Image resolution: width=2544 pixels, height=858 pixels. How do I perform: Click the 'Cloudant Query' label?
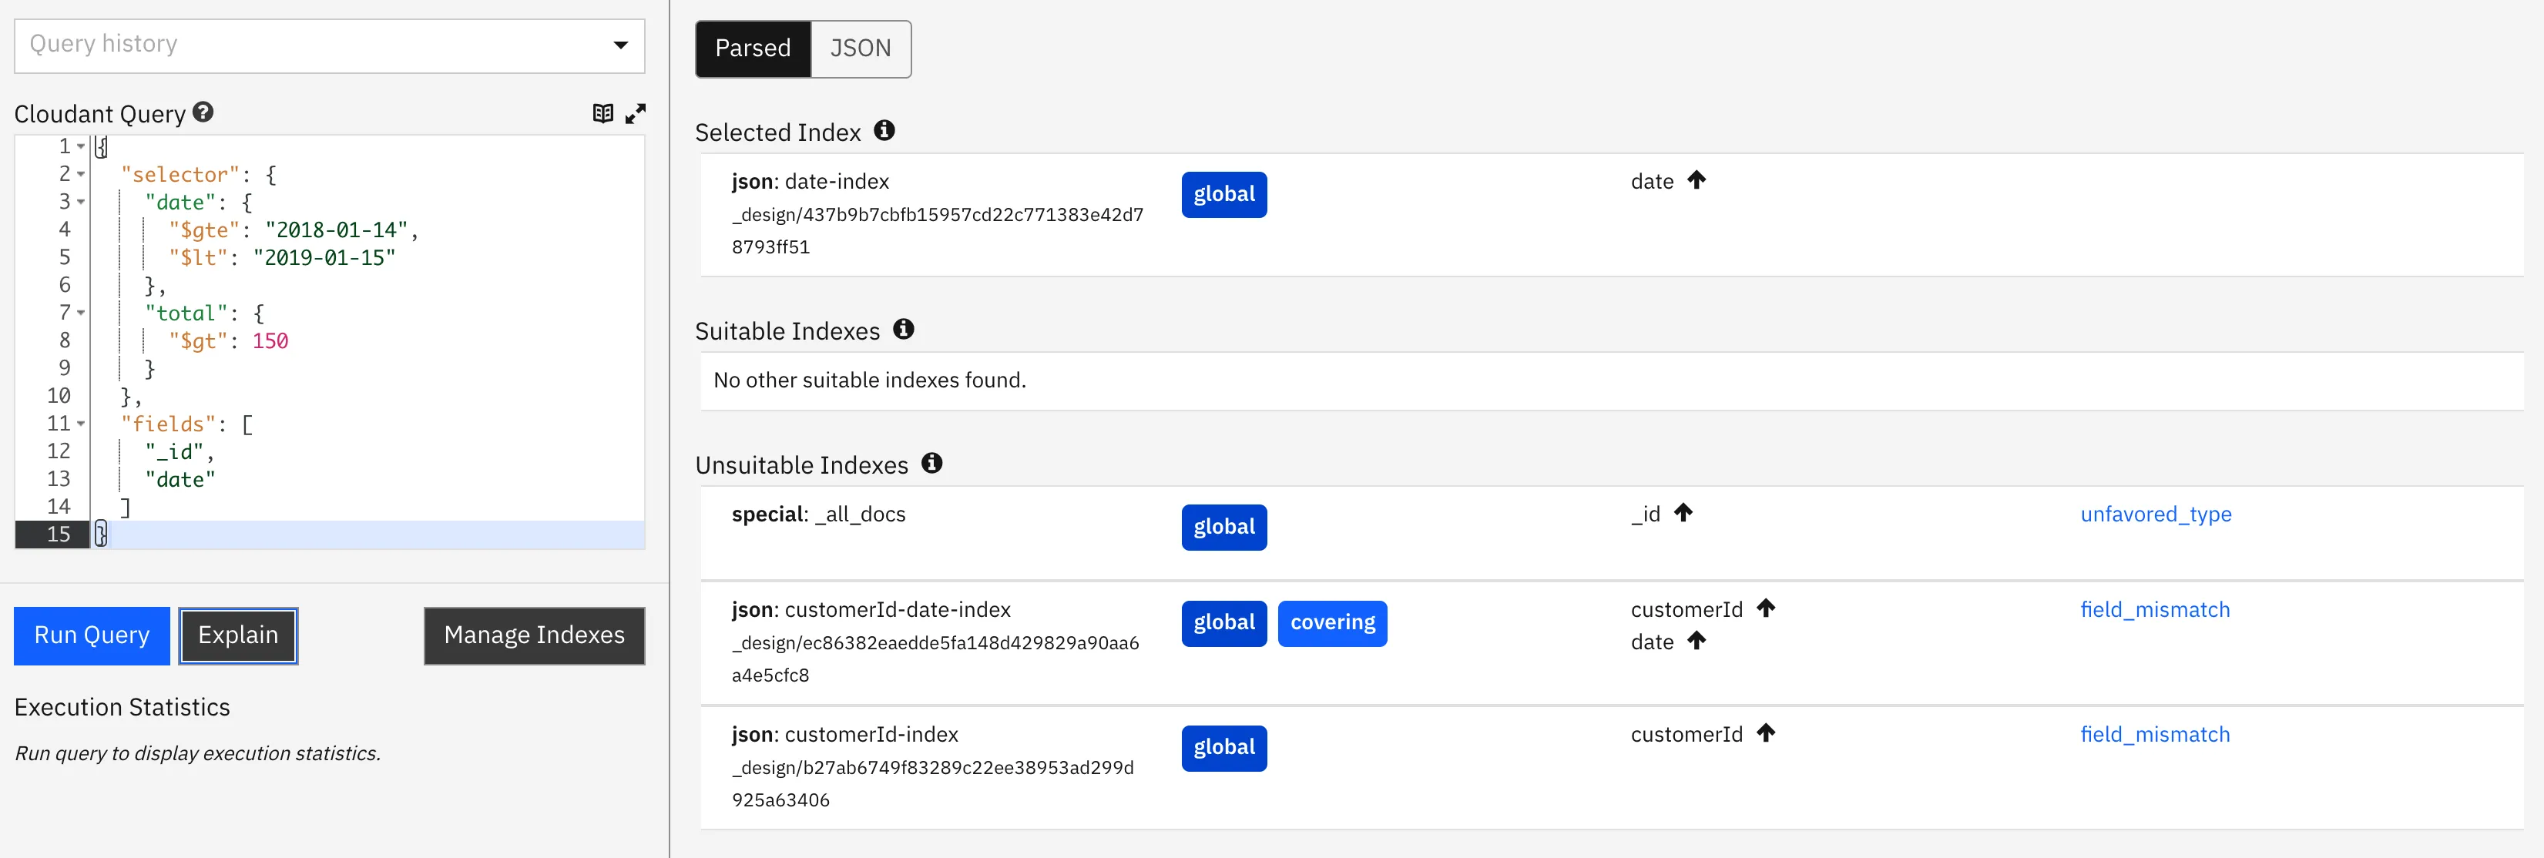pos(99,115)
